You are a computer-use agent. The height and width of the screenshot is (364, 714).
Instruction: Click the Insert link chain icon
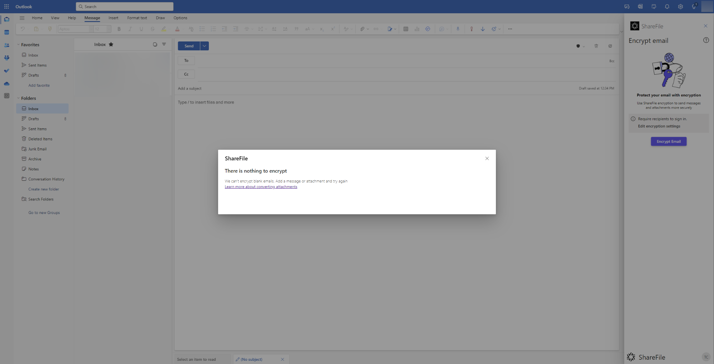click(376, 29)
